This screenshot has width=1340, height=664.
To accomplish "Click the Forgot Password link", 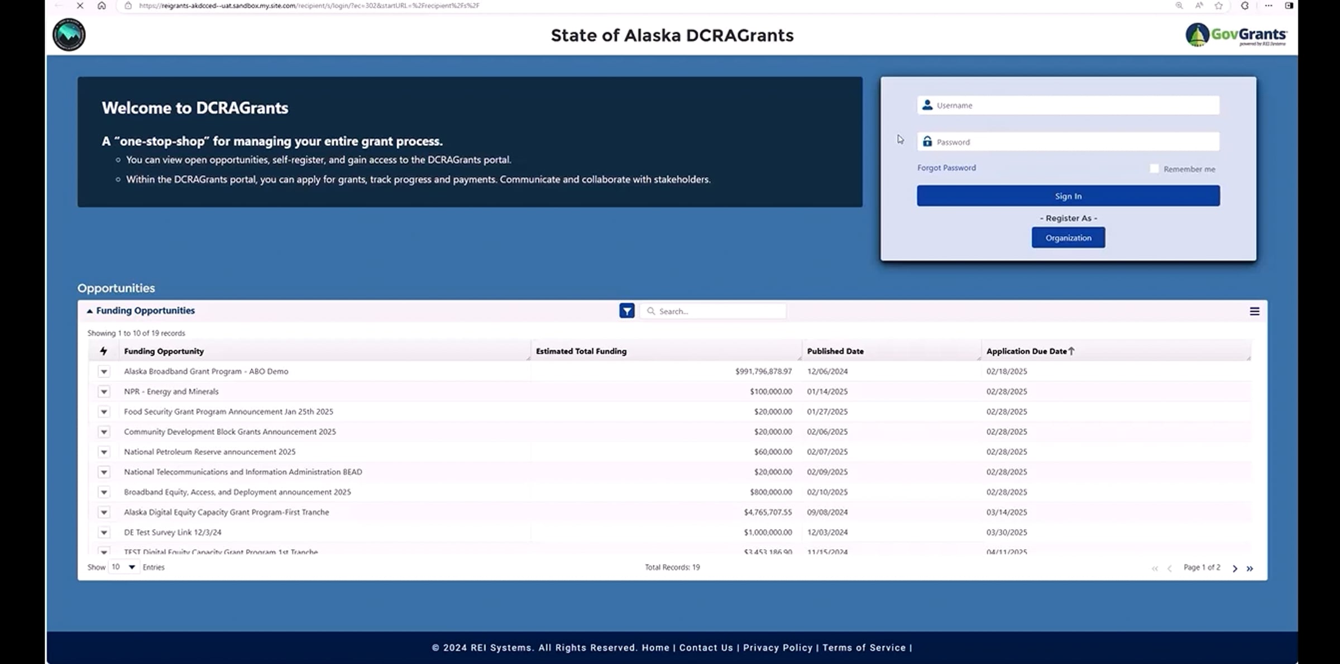I will [x=946, y=168].
